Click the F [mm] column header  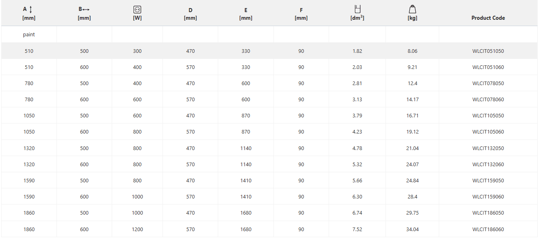[x=301, y=14]
